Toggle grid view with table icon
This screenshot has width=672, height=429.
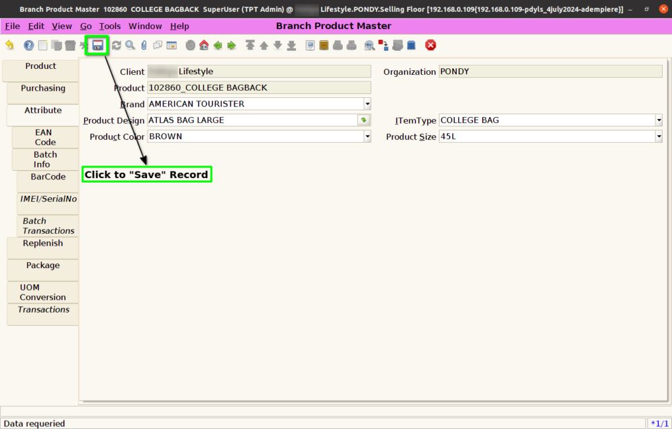tap(171, 45)
